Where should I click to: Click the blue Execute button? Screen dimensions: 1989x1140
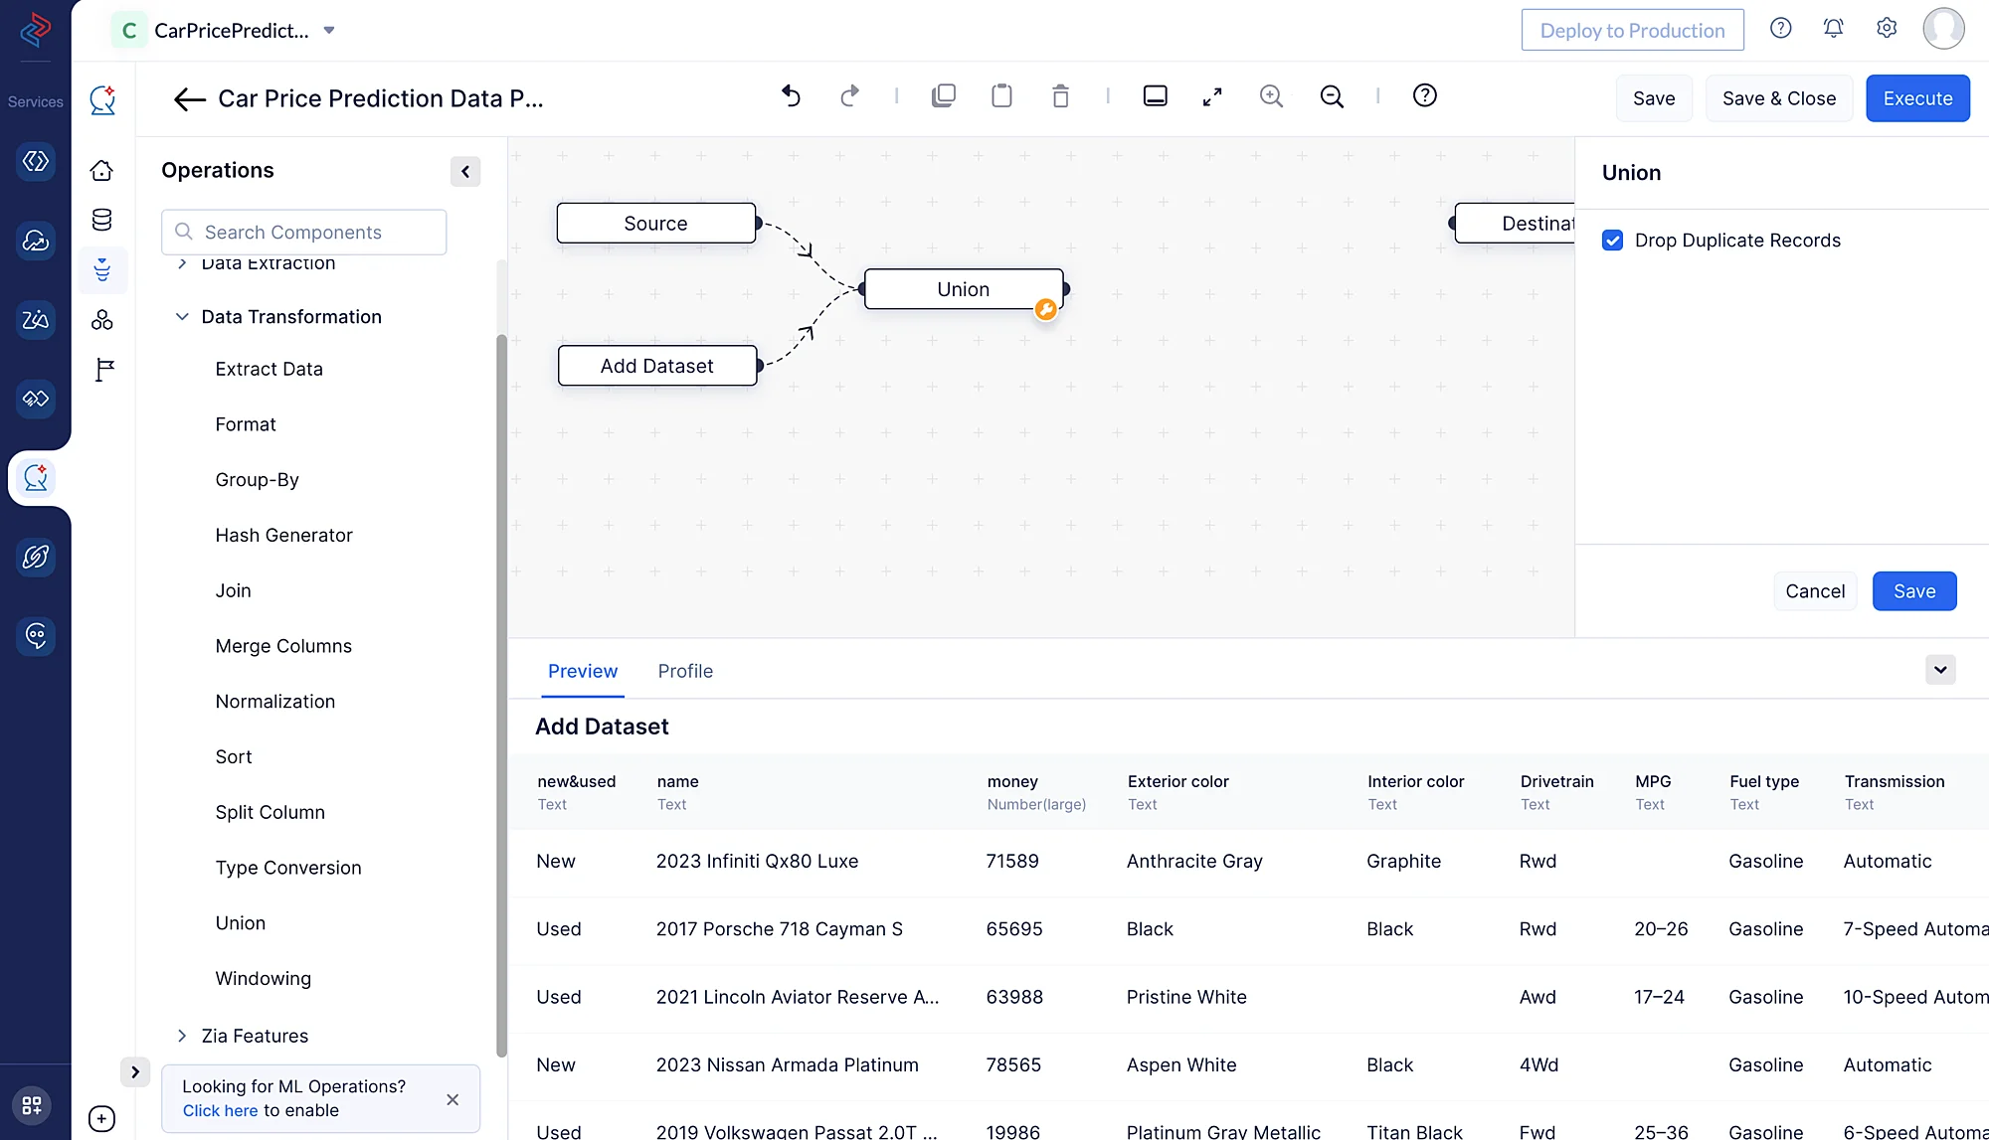point(1917,98)
